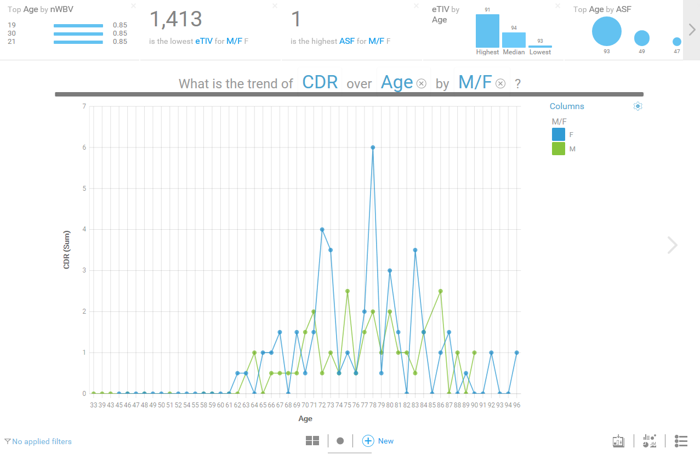Screen dimensions: 700x454
Task: Open the bulleted list menu icon
Action: 681,441
